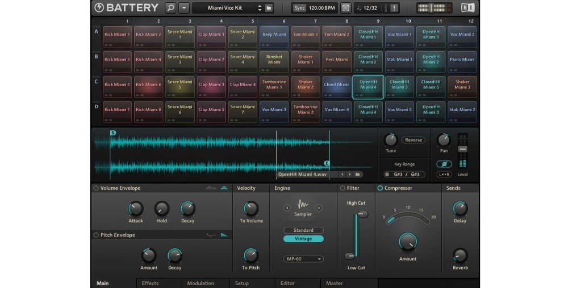Click the Volume Envelope Attack knob
This screenshot has width=568, height=288.
[136, 209]
